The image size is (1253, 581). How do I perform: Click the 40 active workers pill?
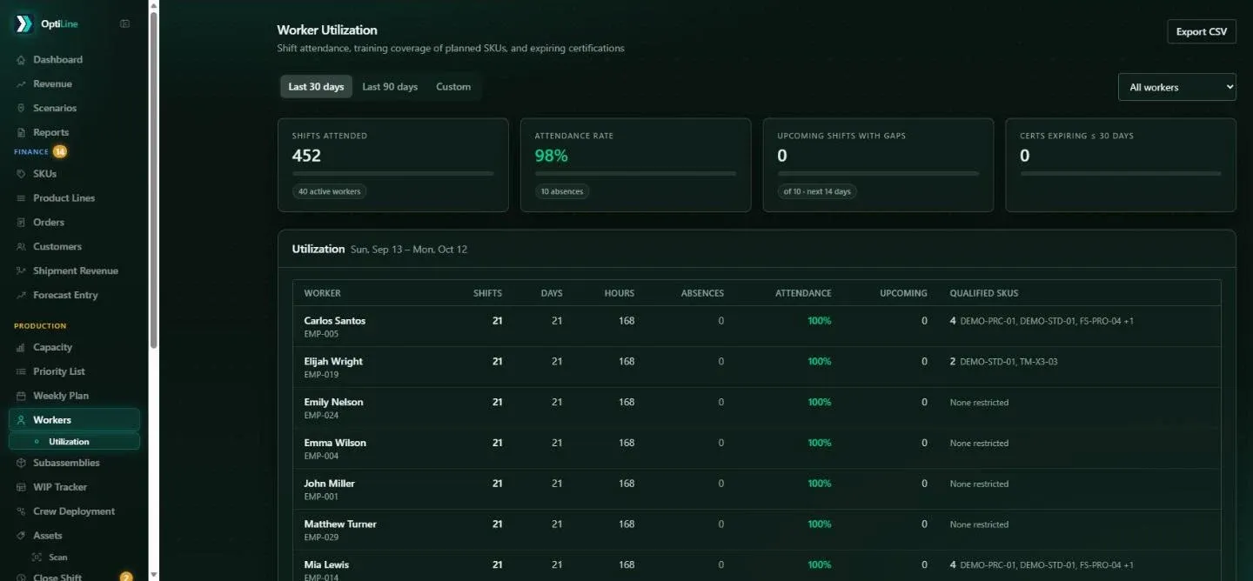pos(329,191)
